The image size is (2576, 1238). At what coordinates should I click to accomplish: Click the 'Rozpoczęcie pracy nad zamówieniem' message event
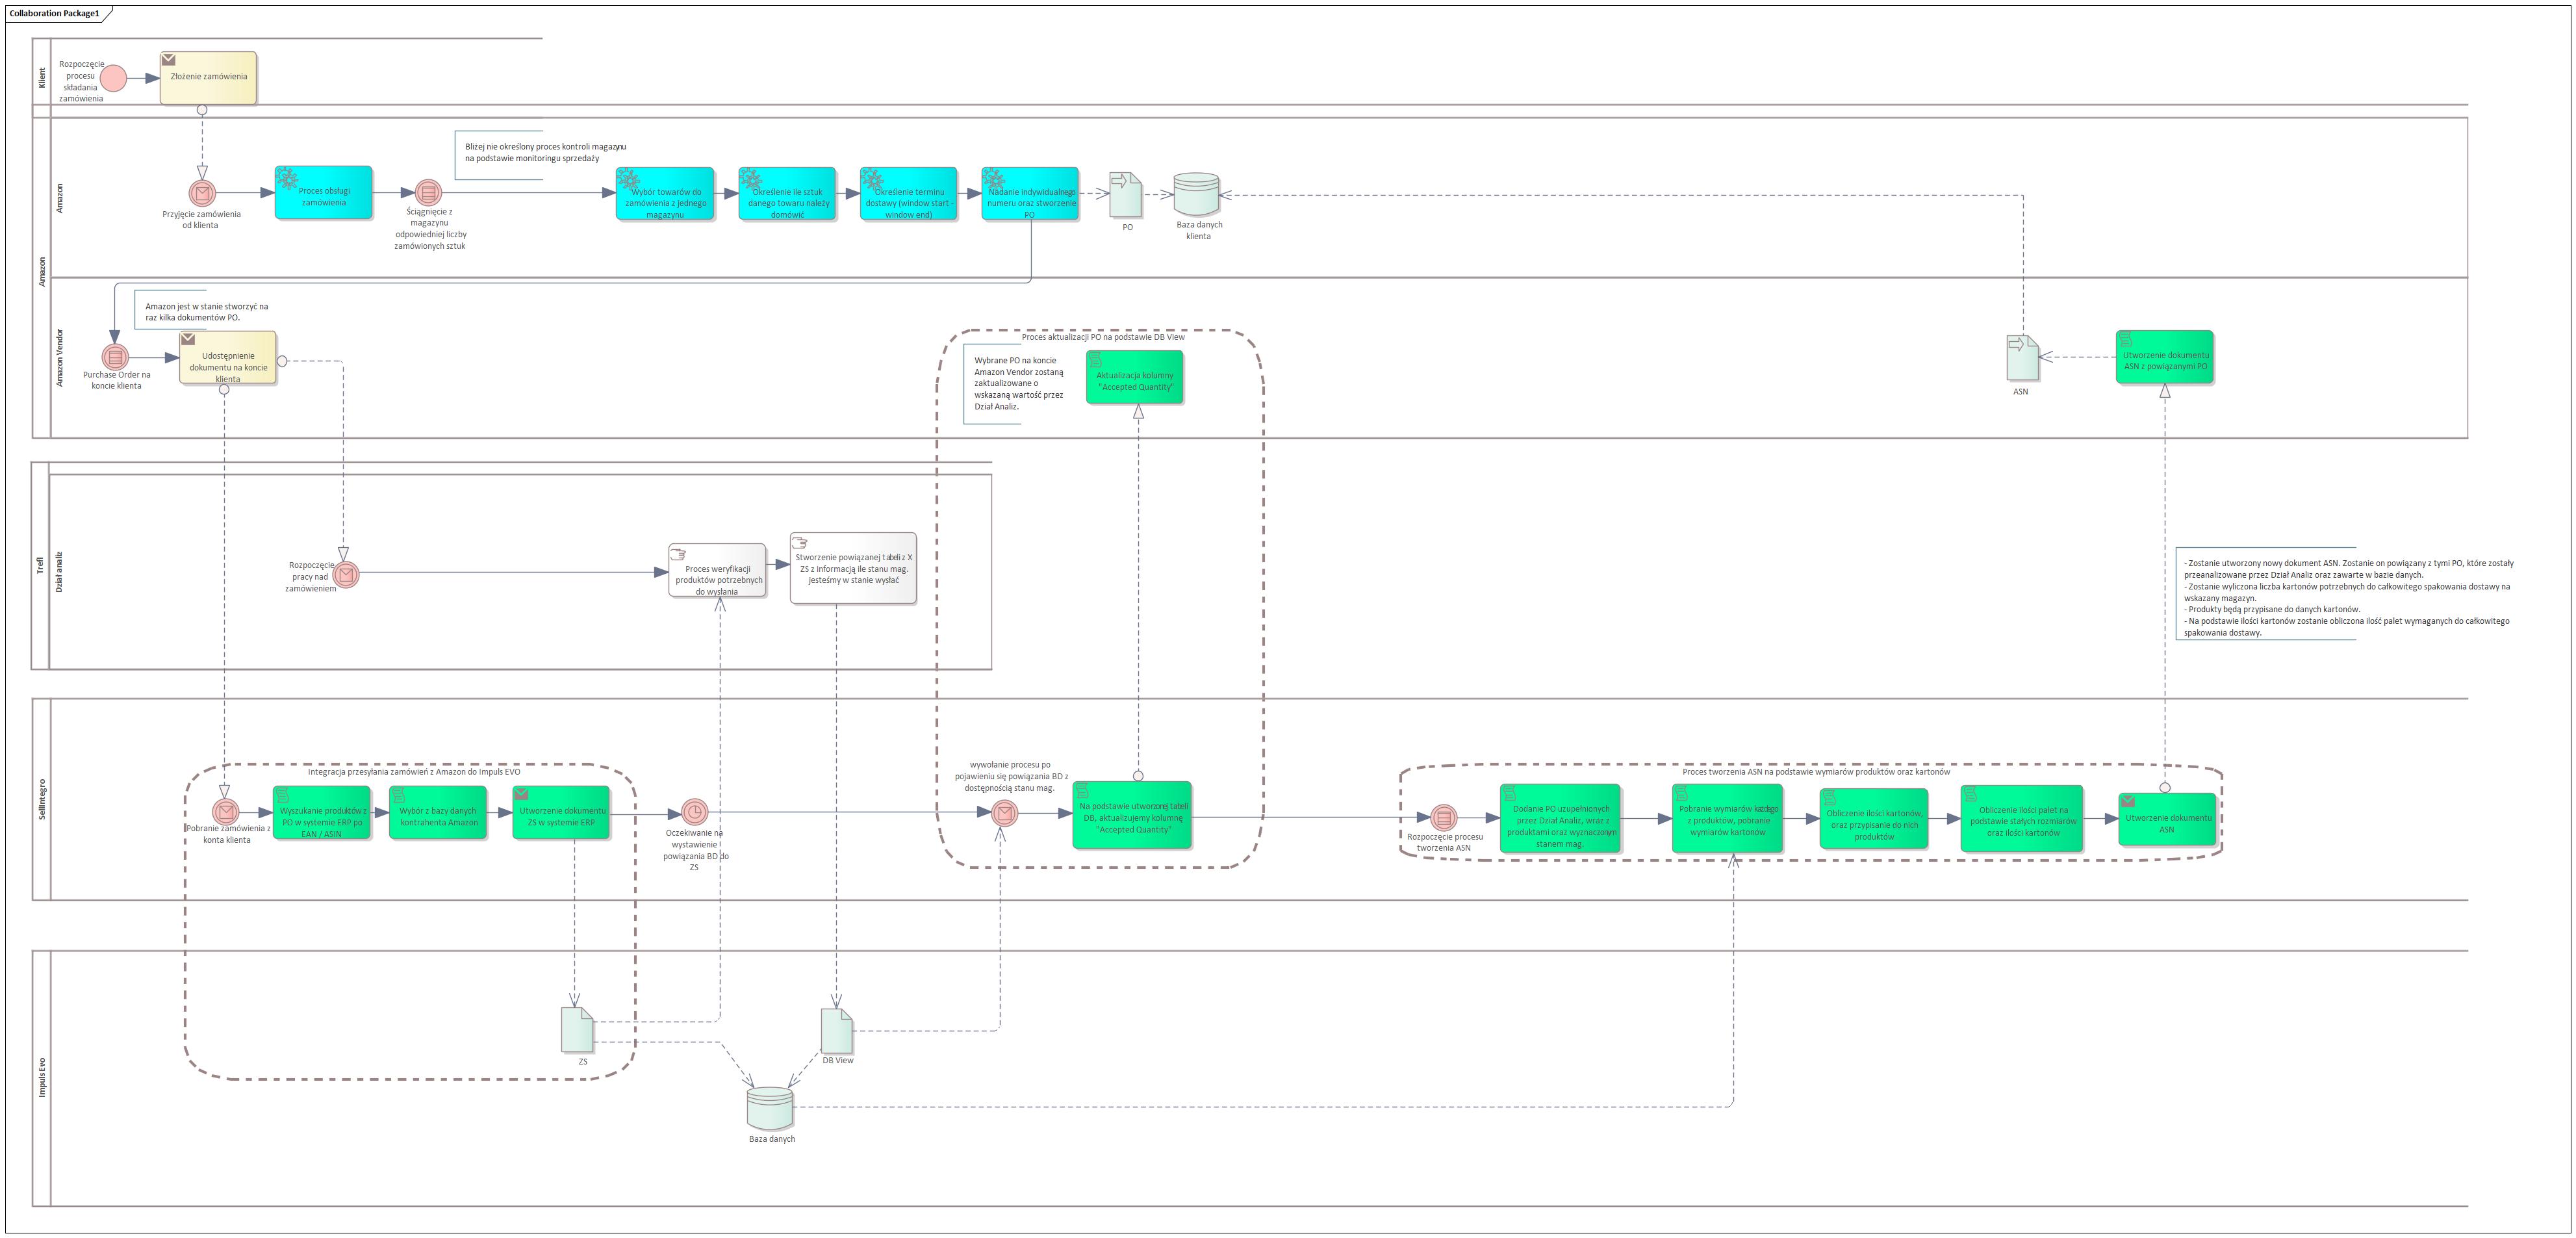[346, 575]
